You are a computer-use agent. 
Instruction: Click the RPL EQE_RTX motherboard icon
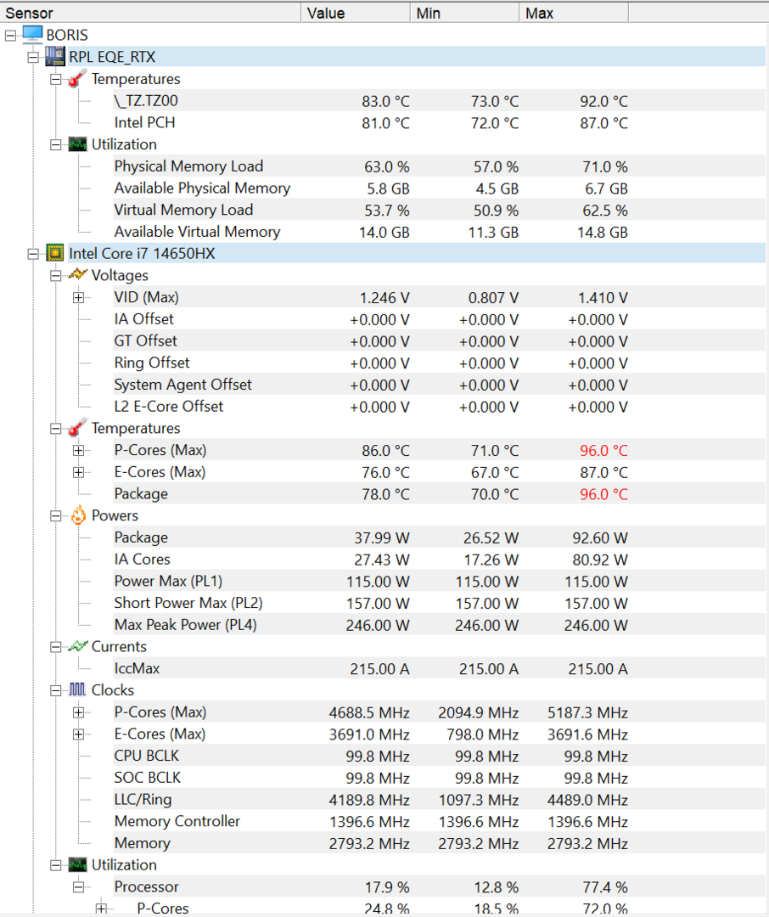coord(55,57)
